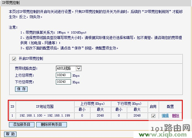Click the 删除所有条目 button

52,124
